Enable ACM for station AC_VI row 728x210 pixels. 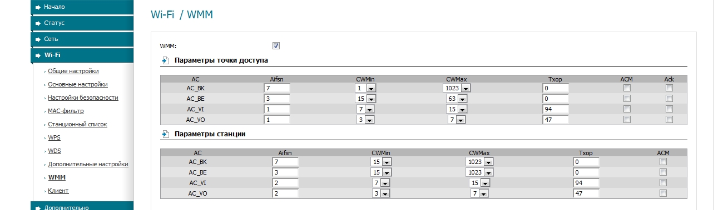point(662,183)
